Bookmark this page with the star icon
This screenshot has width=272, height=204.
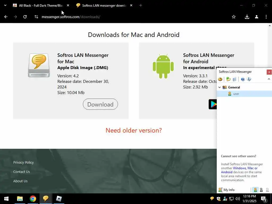(234, 17)
